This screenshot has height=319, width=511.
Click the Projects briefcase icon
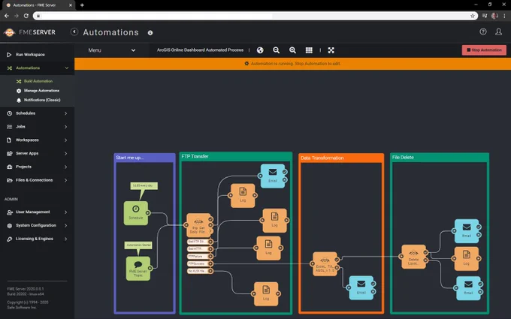coord(10,167)
